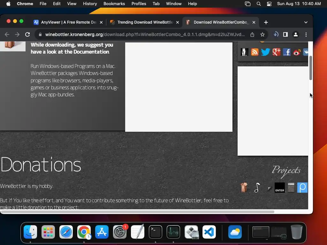Open the Weather app in the Dock
The height and width of the screenshot is (245, 327).
click(x=235, y=232)
